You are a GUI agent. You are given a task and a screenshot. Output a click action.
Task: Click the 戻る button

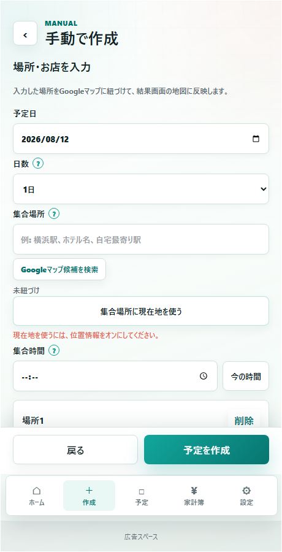pyautogui.click(x=75, y=450)
